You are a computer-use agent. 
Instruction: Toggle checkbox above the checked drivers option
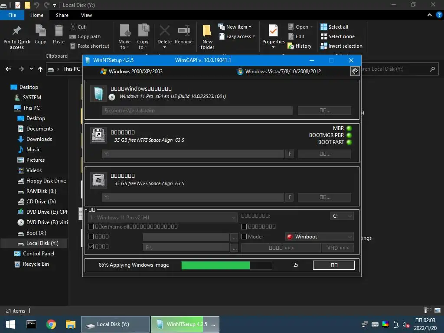91,236
